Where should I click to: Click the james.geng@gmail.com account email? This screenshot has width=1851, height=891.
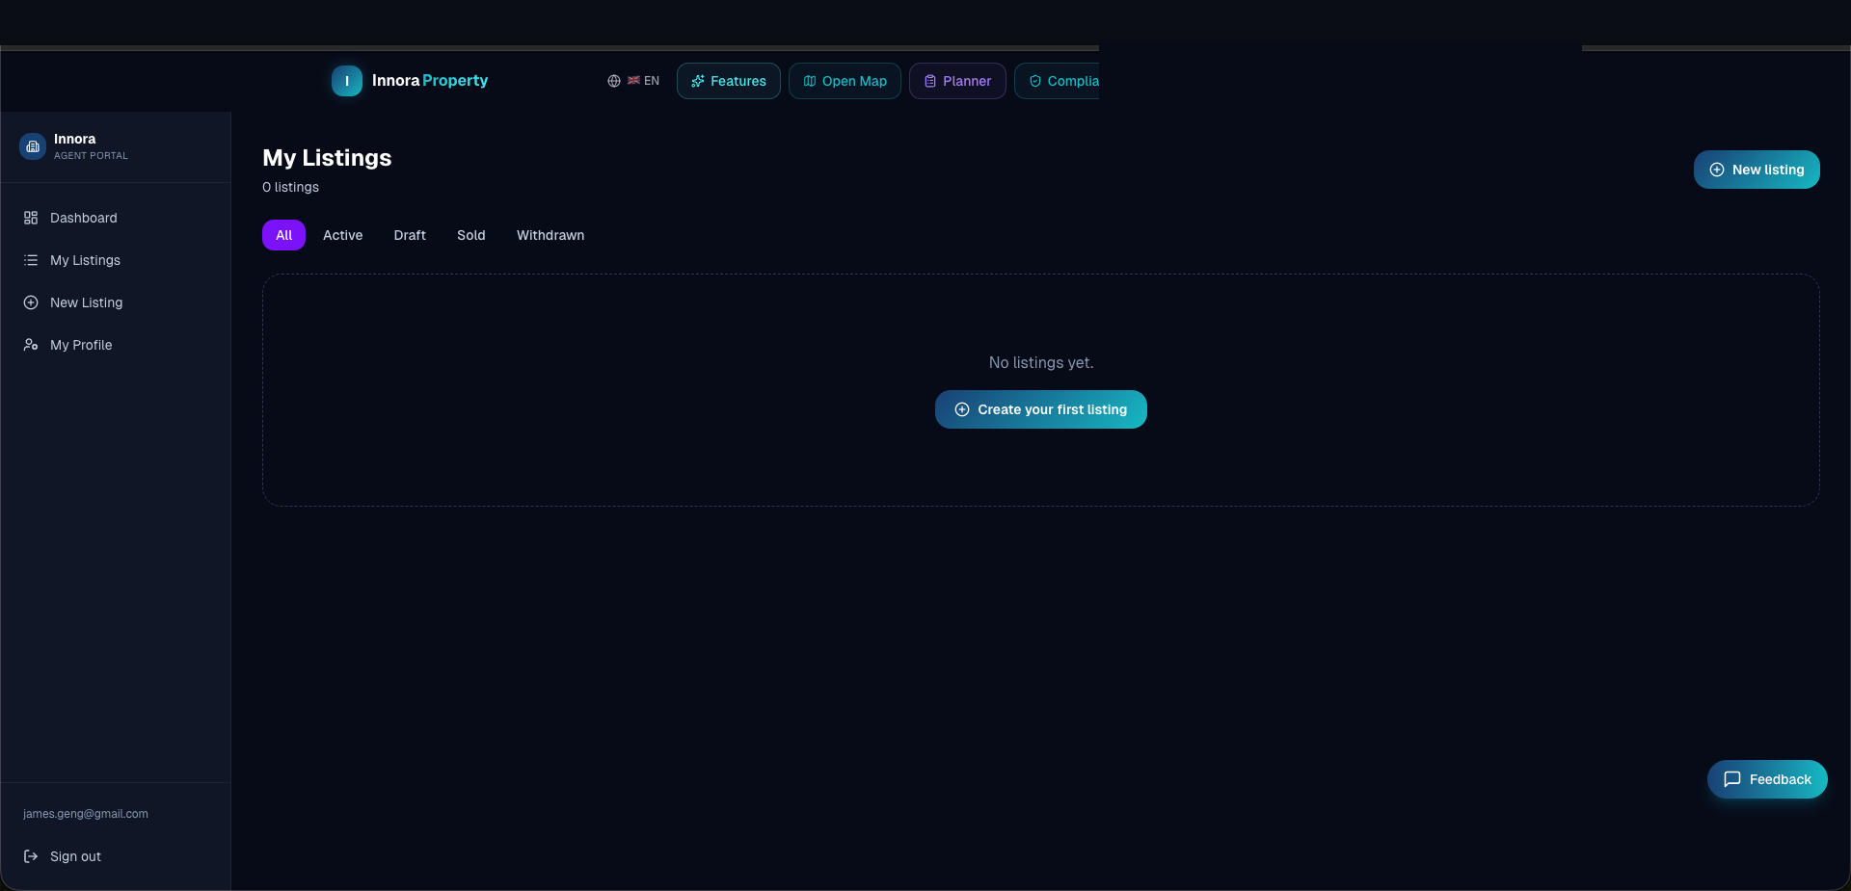click(x=86, y=814)
